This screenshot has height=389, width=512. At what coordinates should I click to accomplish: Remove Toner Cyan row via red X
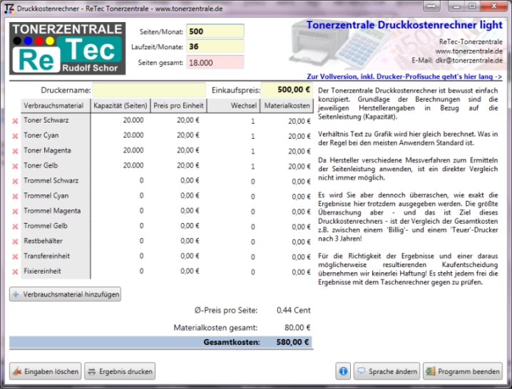15,135
